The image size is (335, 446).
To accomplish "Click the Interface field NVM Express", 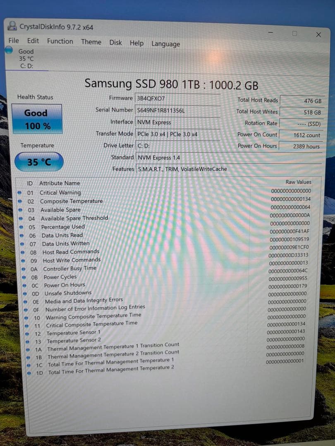I will [x=177, y=122].
